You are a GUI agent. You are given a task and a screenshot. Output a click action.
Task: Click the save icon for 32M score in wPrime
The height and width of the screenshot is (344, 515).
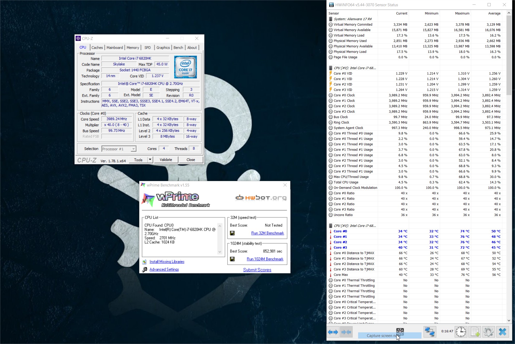[232, 233]
